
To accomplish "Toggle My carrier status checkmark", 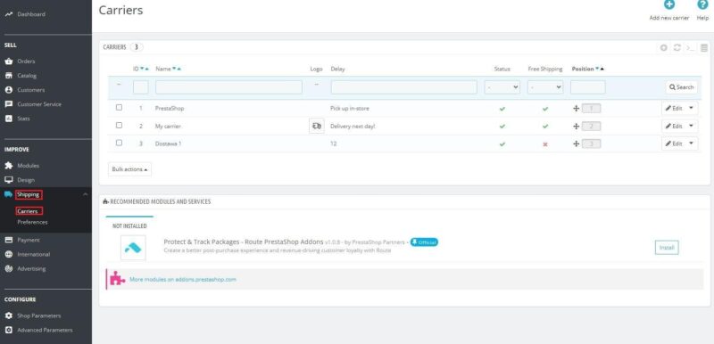I will pyautogui.click(x=502, y=127).
